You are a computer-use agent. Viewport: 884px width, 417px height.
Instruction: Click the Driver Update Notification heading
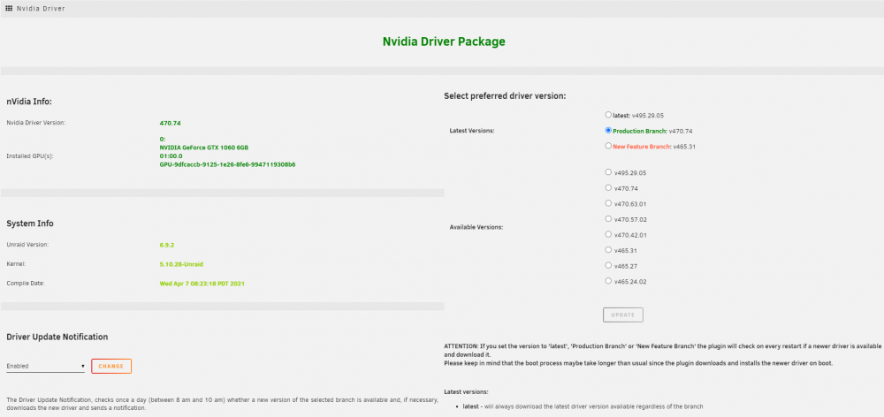[x=57, y=337]
